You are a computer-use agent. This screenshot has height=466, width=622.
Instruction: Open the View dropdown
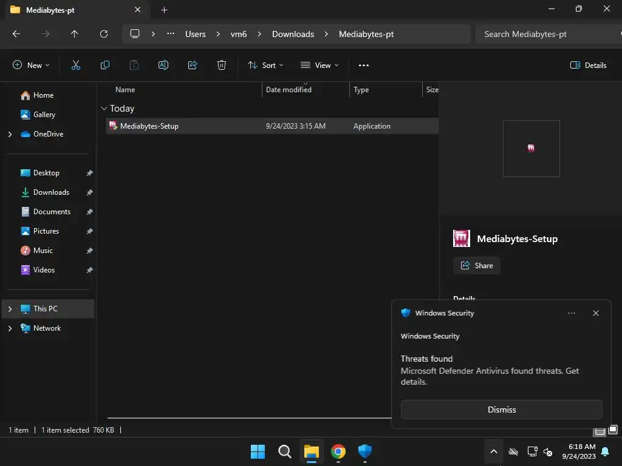[320, 66]
